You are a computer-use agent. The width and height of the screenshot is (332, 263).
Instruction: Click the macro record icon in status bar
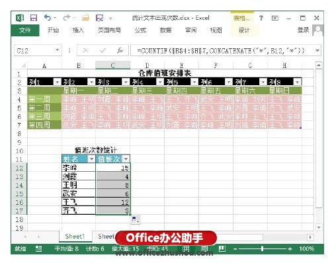click(x=38, y=249)
